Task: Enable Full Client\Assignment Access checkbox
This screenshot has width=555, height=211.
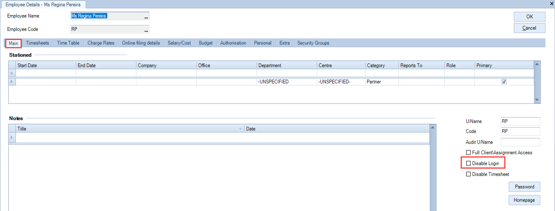Action: pyautogui.click(x=469, y=152)
